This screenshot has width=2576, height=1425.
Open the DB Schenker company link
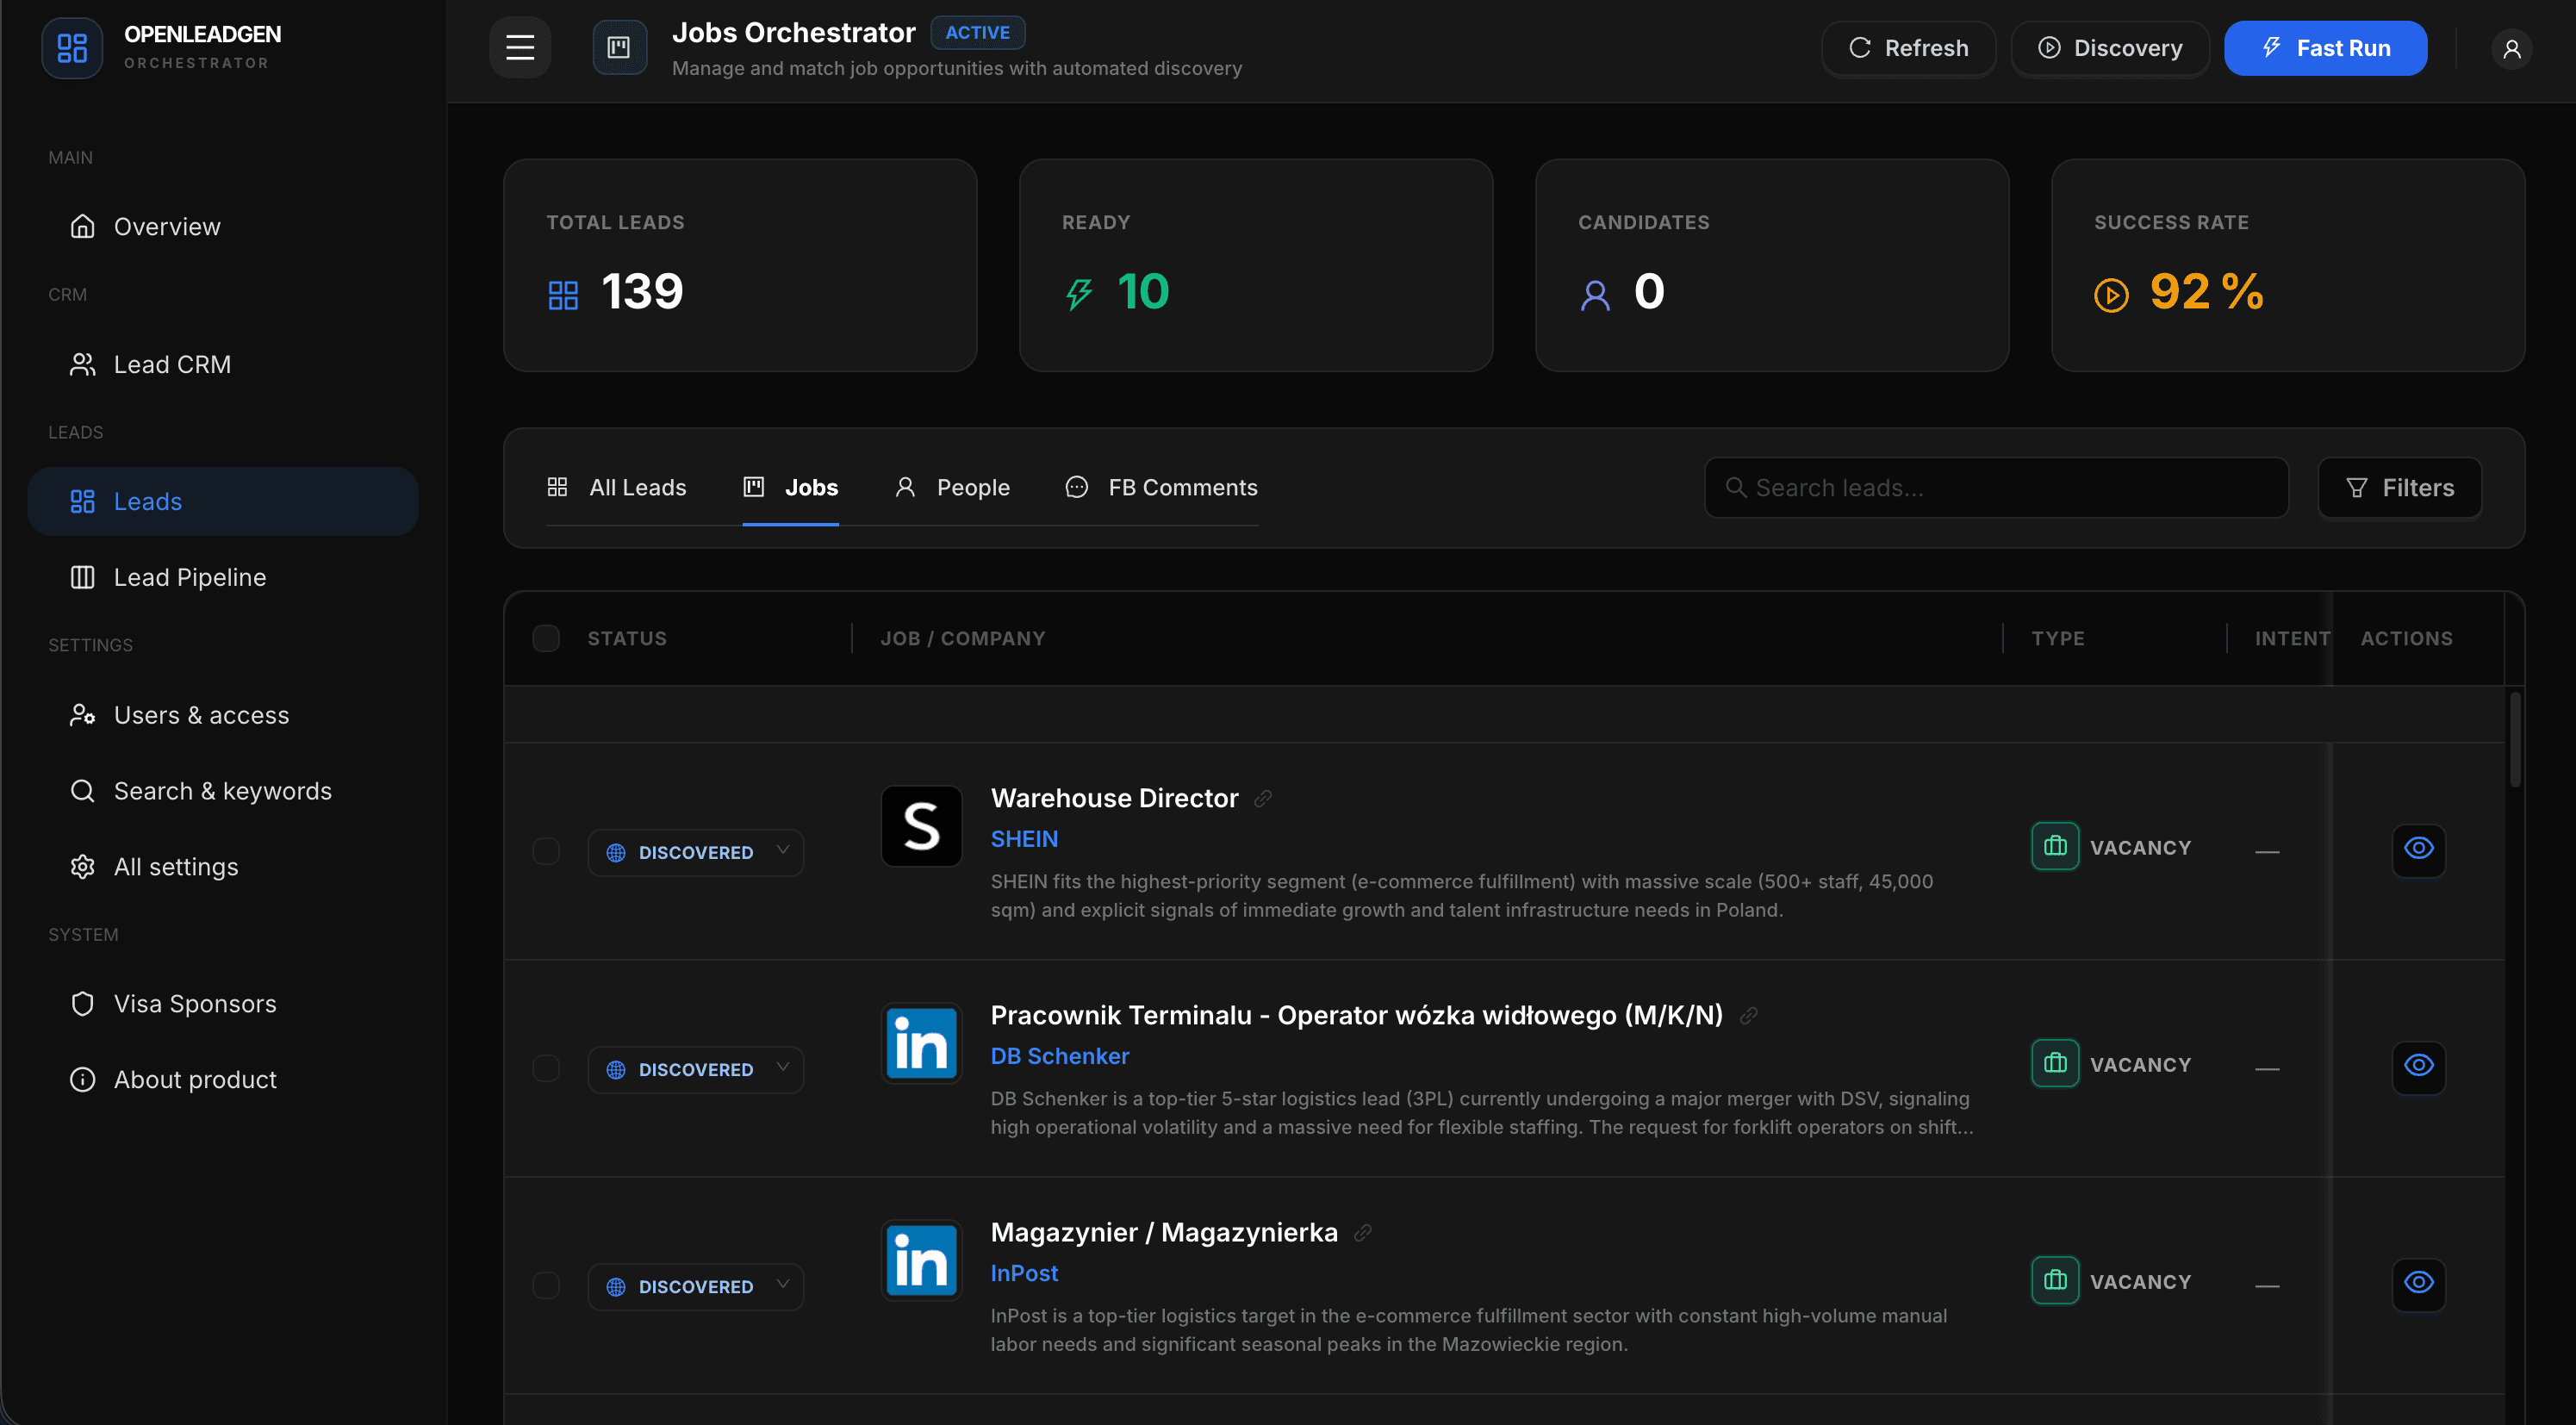1059,1056
